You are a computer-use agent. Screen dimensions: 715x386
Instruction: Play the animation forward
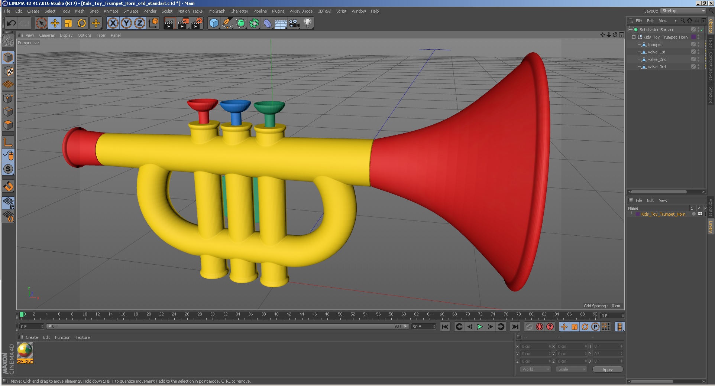click(480, 327)
